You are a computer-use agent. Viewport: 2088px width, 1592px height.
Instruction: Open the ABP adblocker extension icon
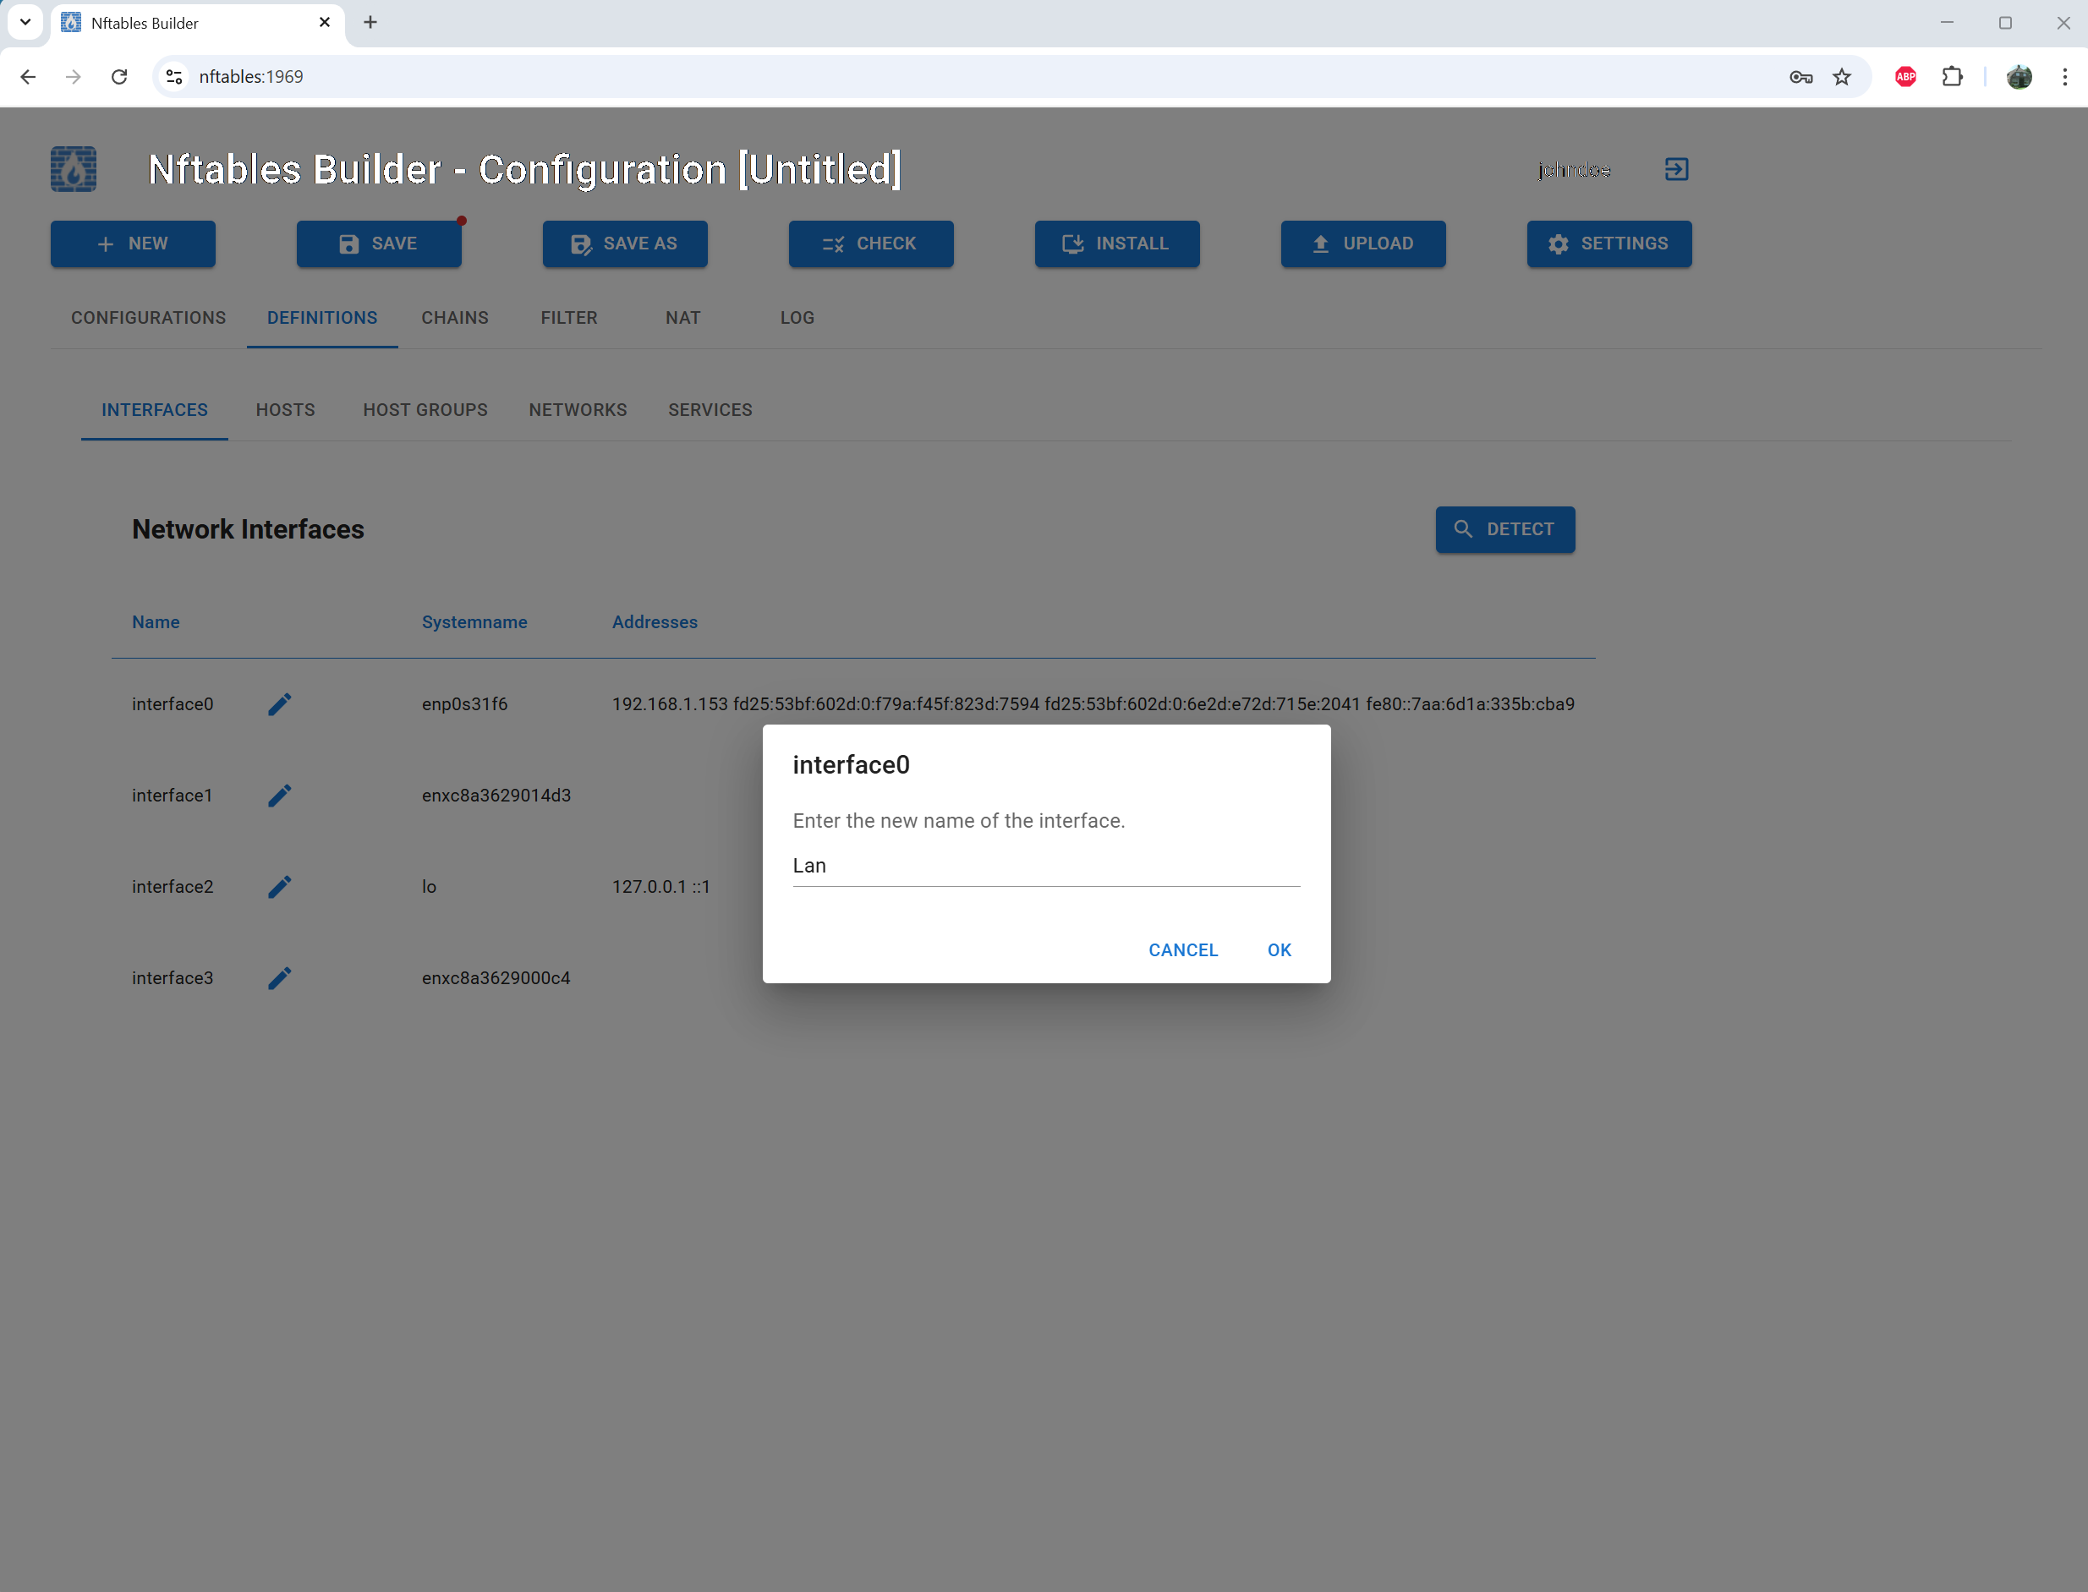click(1906, 77)
